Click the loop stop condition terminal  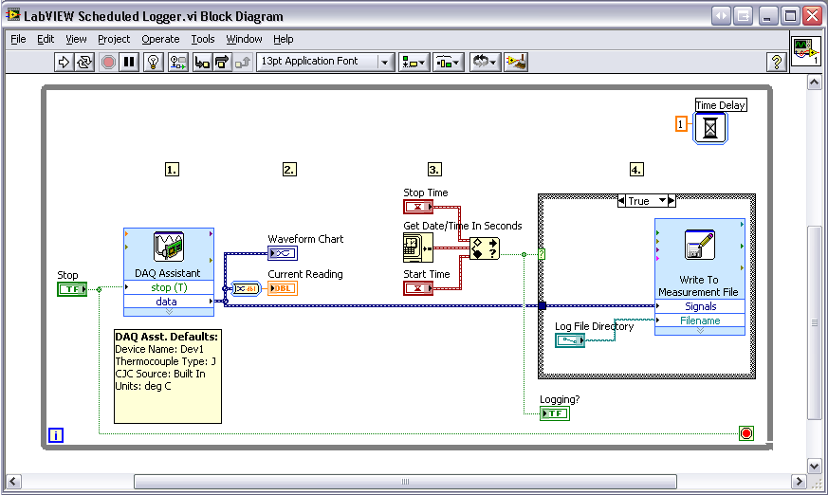point(746,433)
